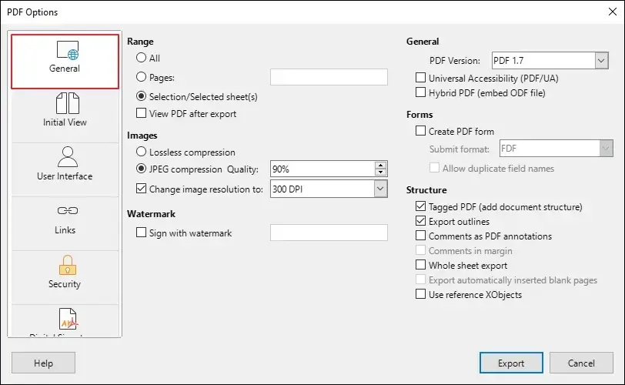Select the All range radio button
625x385 pixels.
click(x=141, y=58)
